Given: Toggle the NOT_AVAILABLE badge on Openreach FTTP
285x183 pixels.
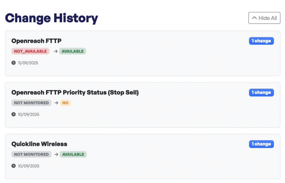Looking at the screenshot, I should tap(30, 51).
